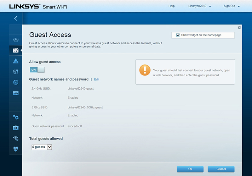Open Wireless settings Wi-Fi icon
252x176 pixels.
pyautogui.click(x=15, y=138)
